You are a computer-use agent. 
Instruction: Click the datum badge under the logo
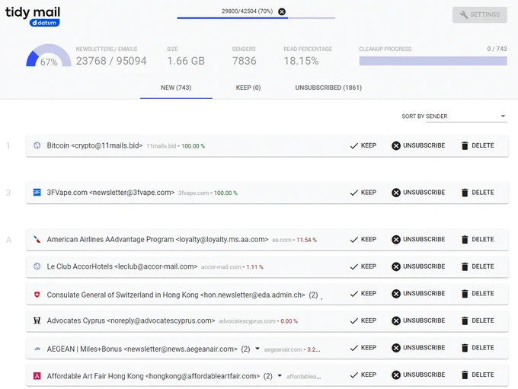pos(45,23)
